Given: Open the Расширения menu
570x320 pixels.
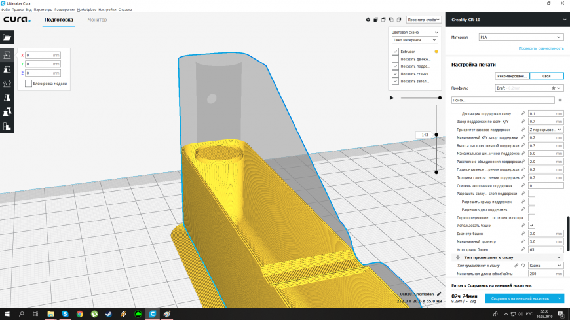Looking at the screenshot, I should click(x=64, y=10).
